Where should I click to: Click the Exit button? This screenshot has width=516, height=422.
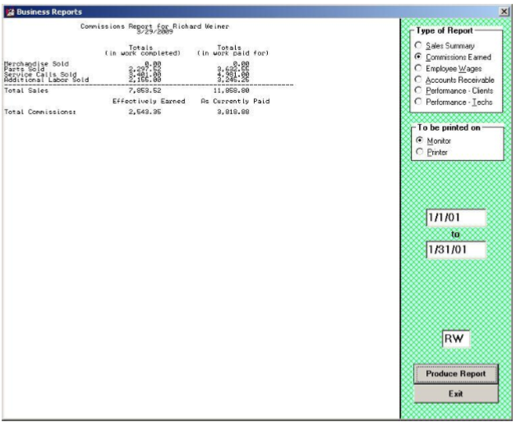click(x=454, y=393)
